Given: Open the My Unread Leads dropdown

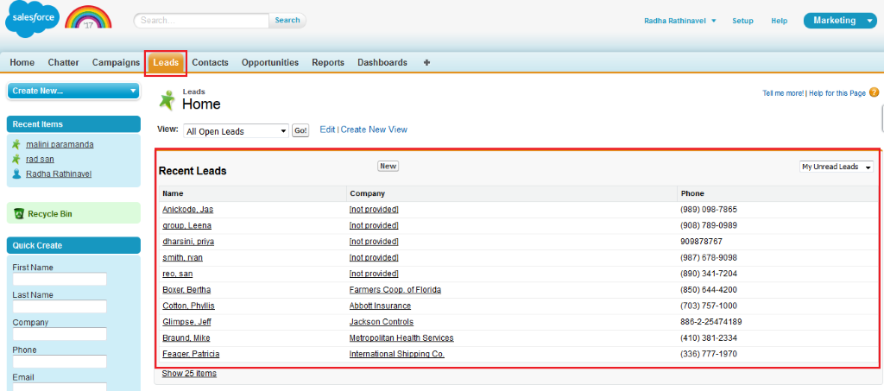Looking at the screenshot, I should pyautogui.click(x=836, y=167).
